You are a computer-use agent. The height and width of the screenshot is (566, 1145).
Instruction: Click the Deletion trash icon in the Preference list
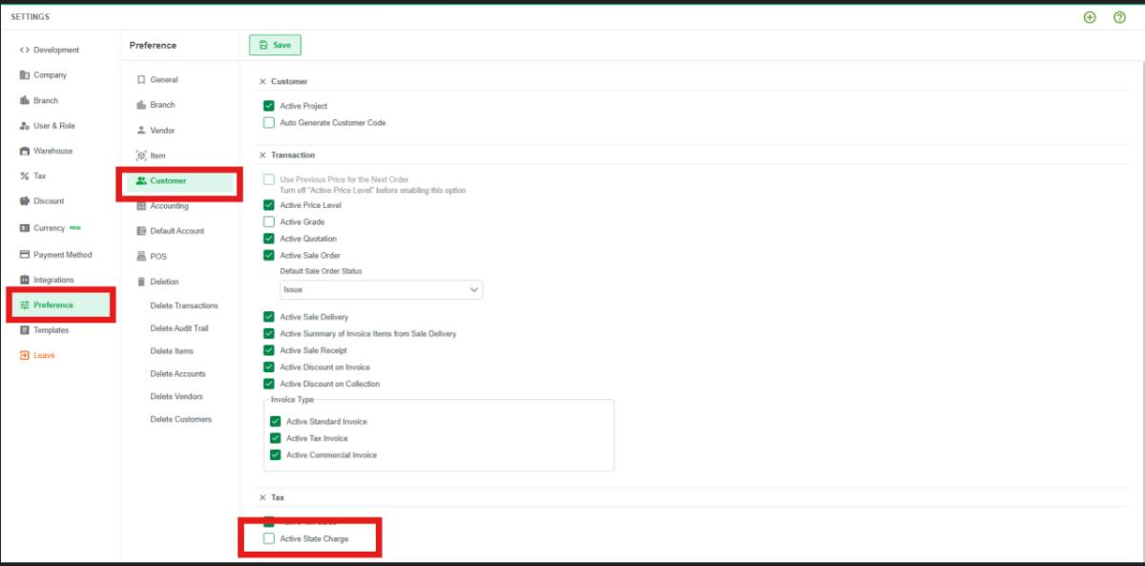(141, 282)
